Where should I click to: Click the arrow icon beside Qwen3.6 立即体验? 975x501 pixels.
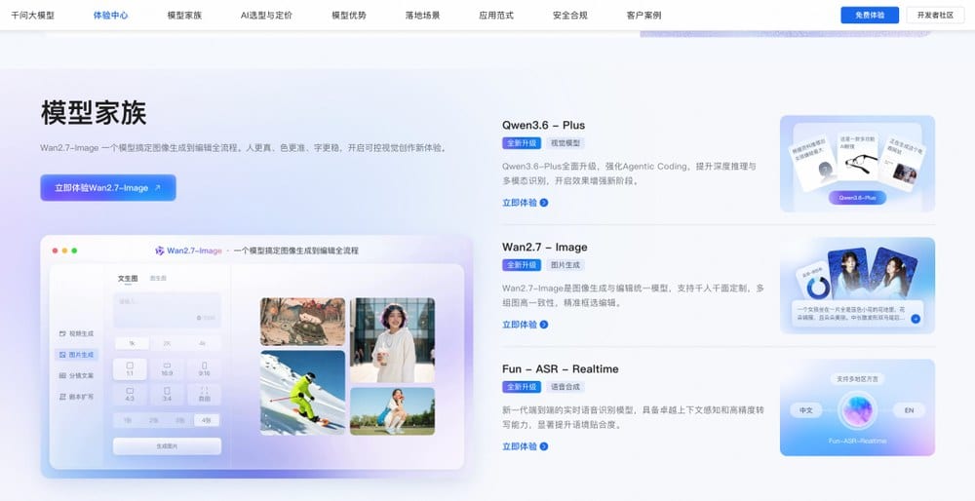[x=543, y=203]
